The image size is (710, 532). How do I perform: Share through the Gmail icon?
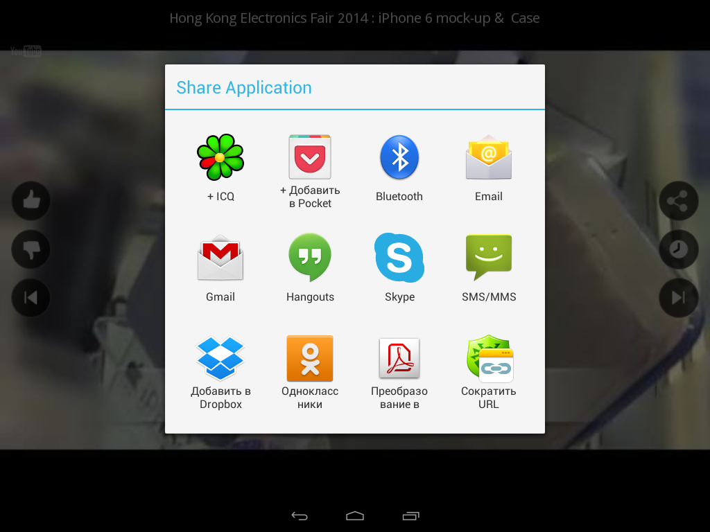(220, 258)
